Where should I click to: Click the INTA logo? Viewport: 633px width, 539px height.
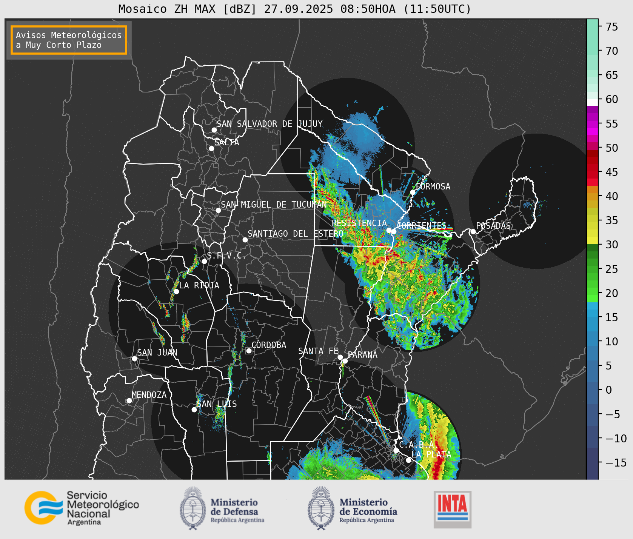click(x=453, y=509)
